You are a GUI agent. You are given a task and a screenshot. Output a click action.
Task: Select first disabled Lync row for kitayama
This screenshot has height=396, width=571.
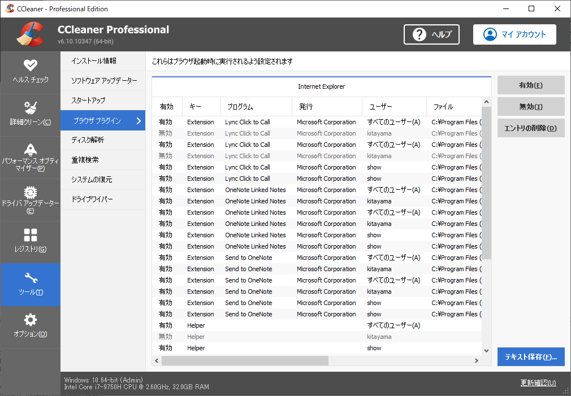click(x=317, y=133)
